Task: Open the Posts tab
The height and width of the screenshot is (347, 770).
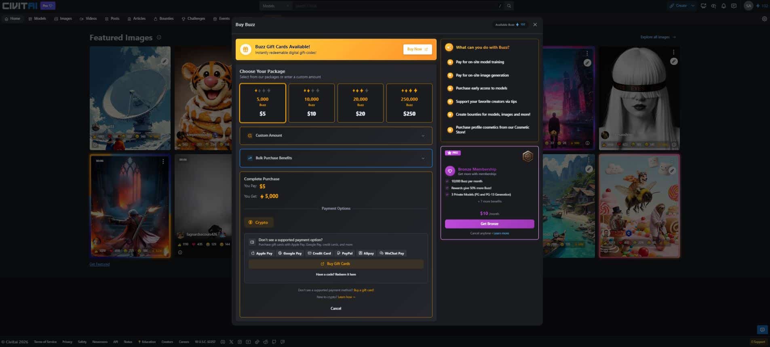Action: point(112,19)
